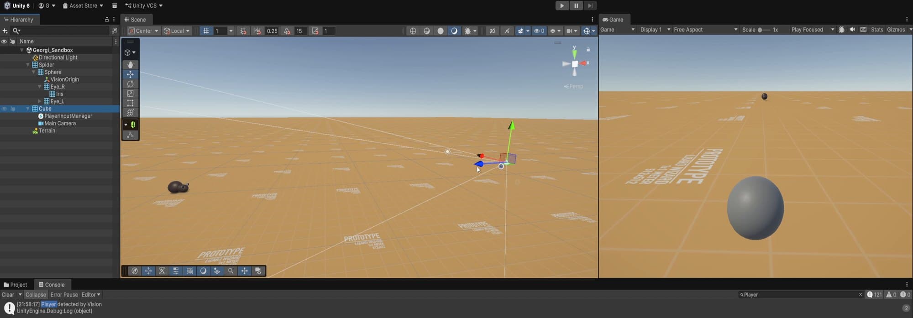Screen dimensions: 913x318
Task: Open the Unity VCS dropdown
Action: tap(144, 5)
